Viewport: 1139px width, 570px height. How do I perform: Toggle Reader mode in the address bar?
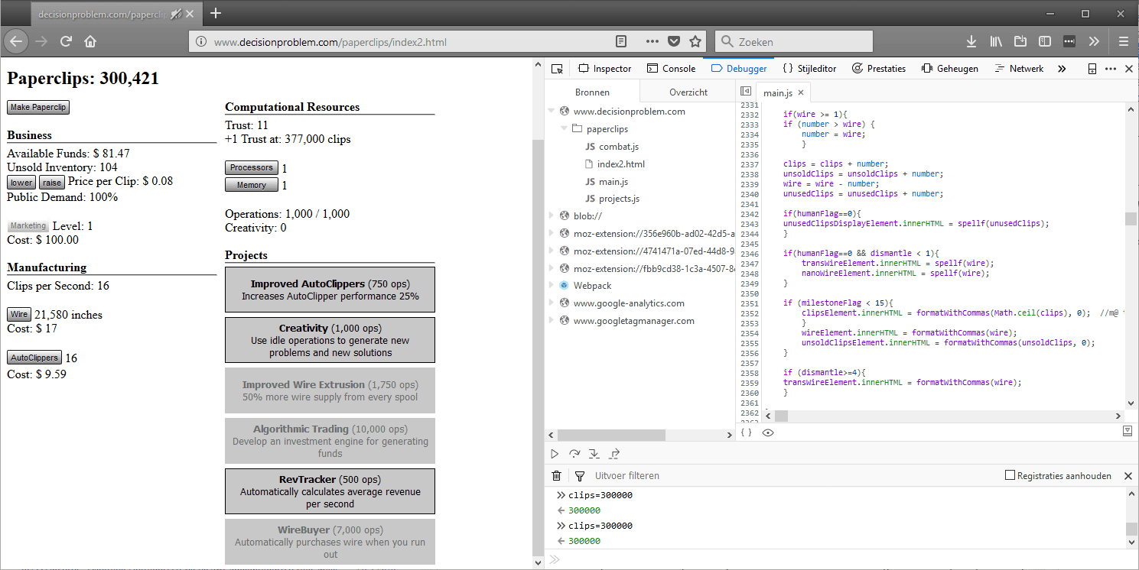coord(621,41)
